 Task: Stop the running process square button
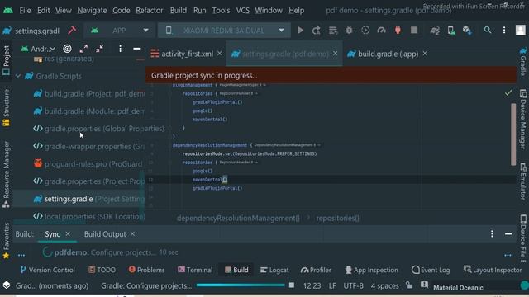414,31
